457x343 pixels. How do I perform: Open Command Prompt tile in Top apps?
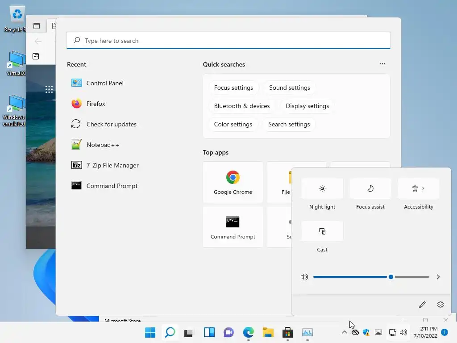pyautogui.click(x=233, y=227)
